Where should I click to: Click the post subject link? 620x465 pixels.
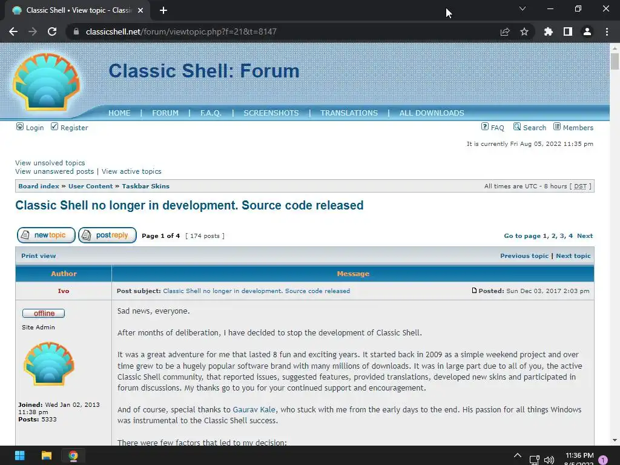[256, 291]
